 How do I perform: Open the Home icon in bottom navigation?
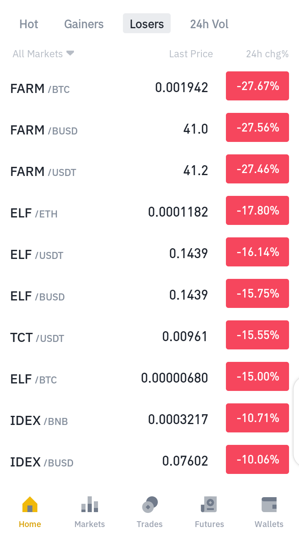pyautogui.click(x=30, y=505)
